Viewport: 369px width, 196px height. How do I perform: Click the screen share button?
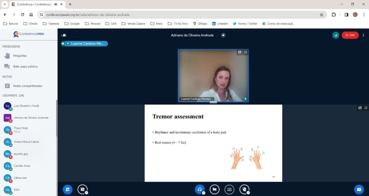pyautogui.click(x=229, y=189)
